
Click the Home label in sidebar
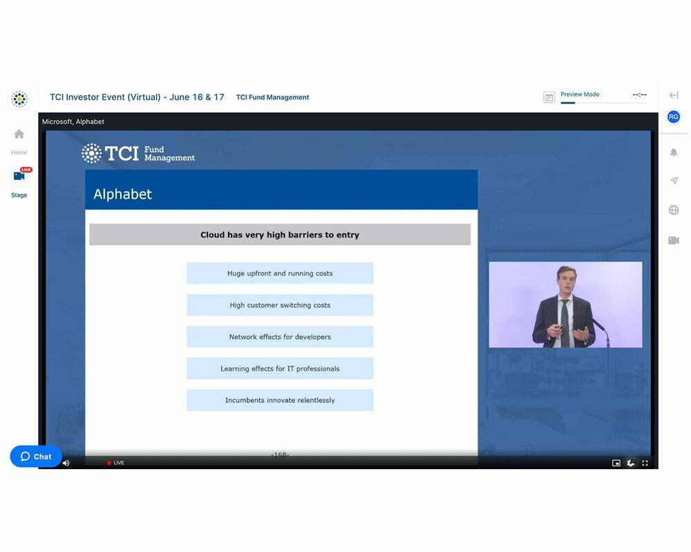19,152
